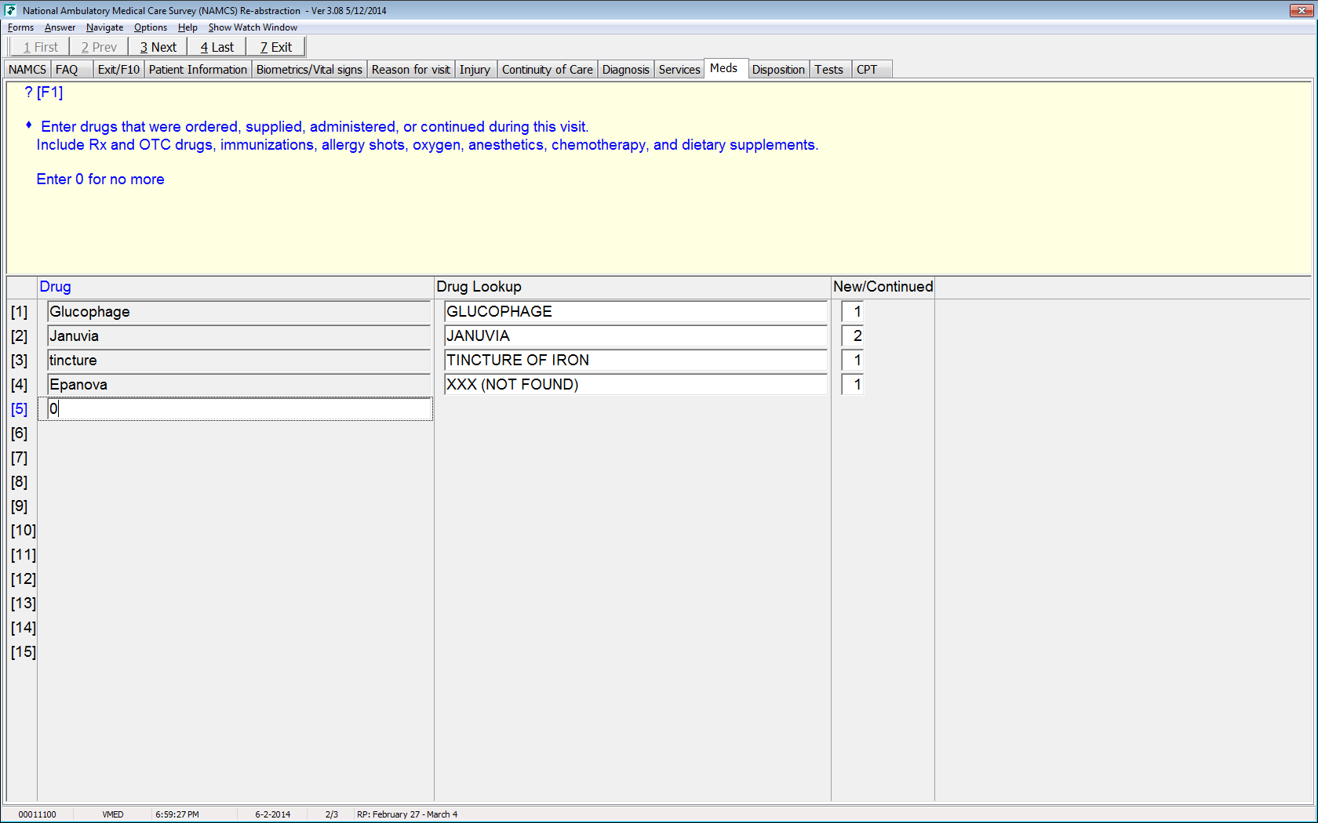Open the Options menu
The height and width of the screenshot is (823, 1318).
pos(150,27)
